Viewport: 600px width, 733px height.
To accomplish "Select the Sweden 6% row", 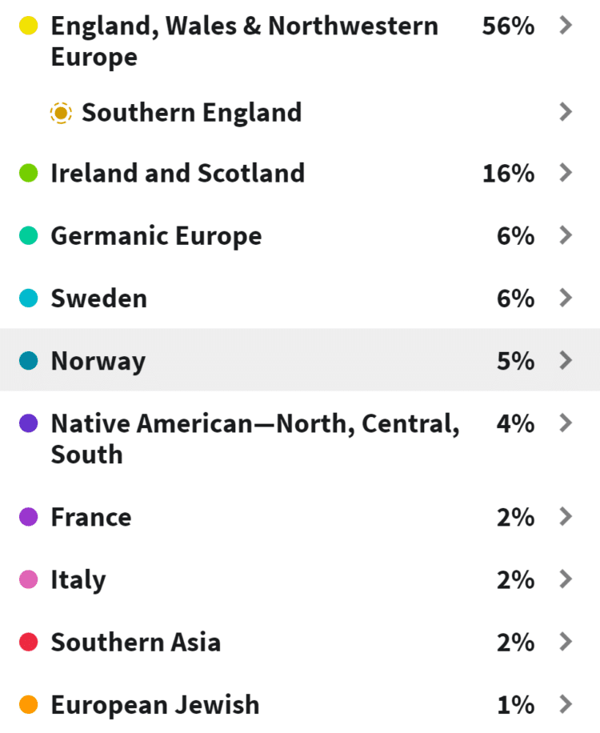I will pyautogui.click(x=300, y=298).
